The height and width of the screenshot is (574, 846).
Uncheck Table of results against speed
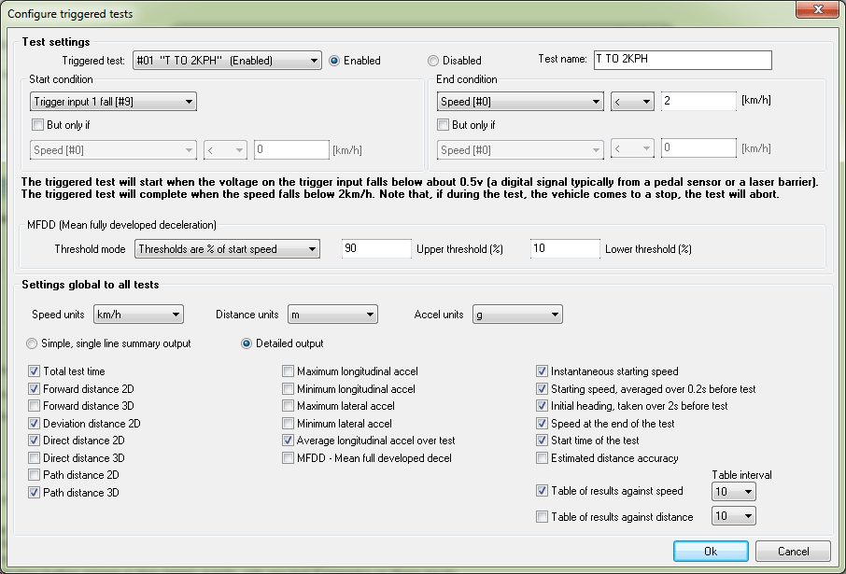(x=543, y=491)
